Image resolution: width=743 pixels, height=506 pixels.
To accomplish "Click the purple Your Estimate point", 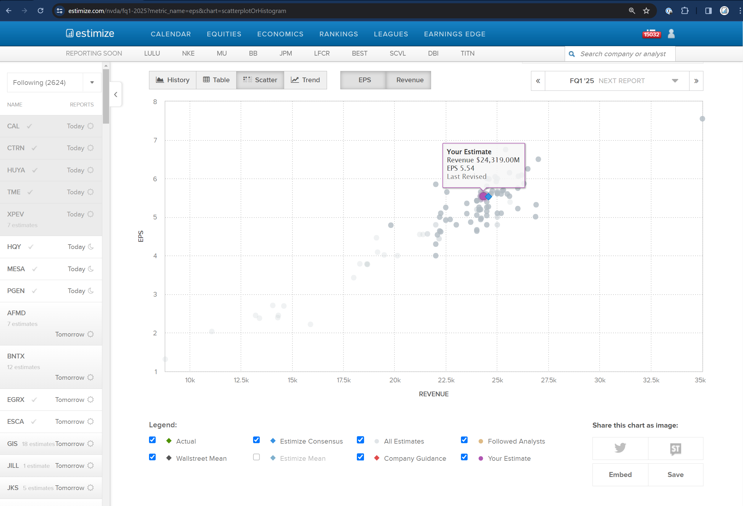I will click(x=483, y=196).
